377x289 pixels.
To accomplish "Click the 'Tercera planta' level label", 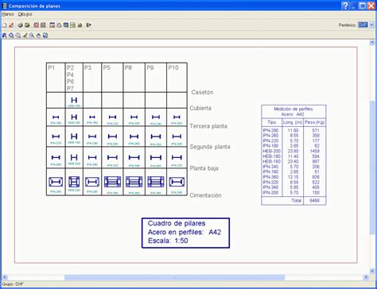I will pos(208,126).
